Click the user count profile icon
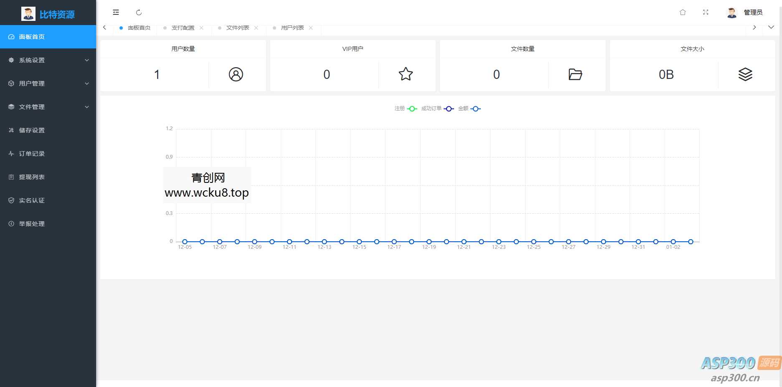Screen dimensions: 782x387 coord(236,74)
